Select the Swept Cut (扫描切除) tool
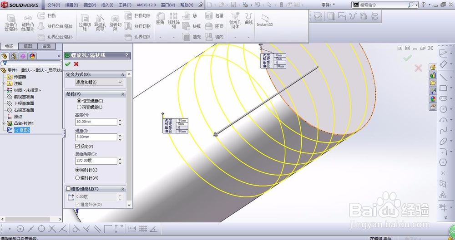This screenshot has width=455, height=240. (x=137, y=15)
